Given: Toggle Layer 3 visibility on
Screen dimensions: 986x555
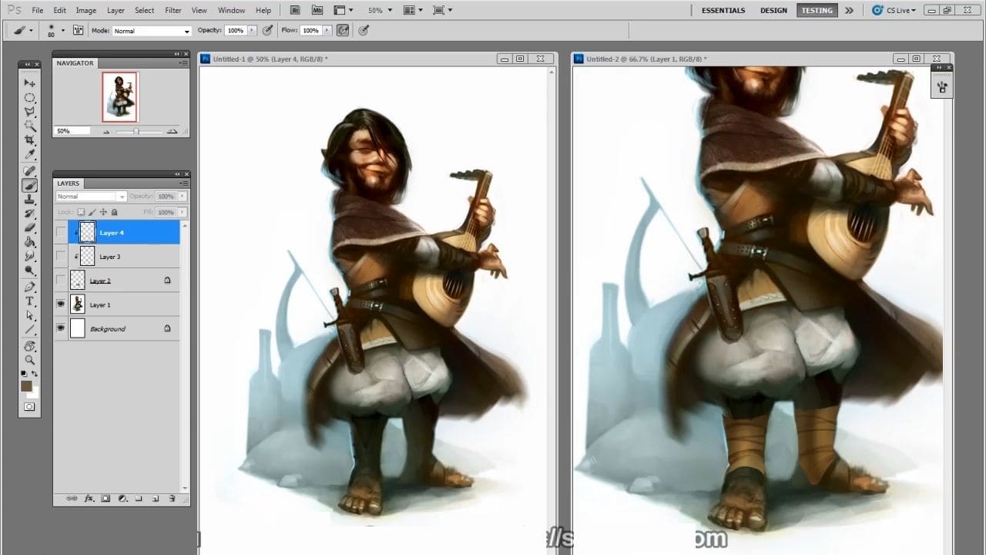Looking at the screenshot, I should point(61,257).
